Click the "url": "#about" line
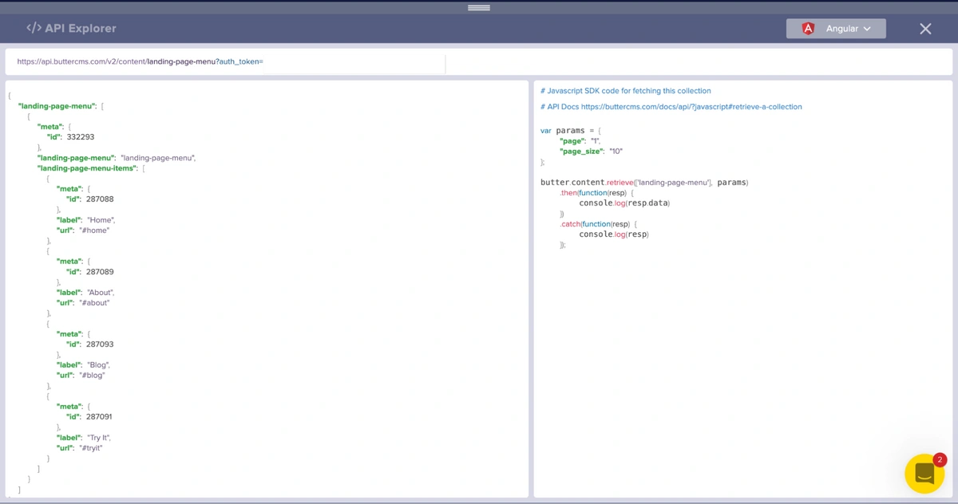The width and height of the screenshot is (958, 504). click(x=83, y=303)
